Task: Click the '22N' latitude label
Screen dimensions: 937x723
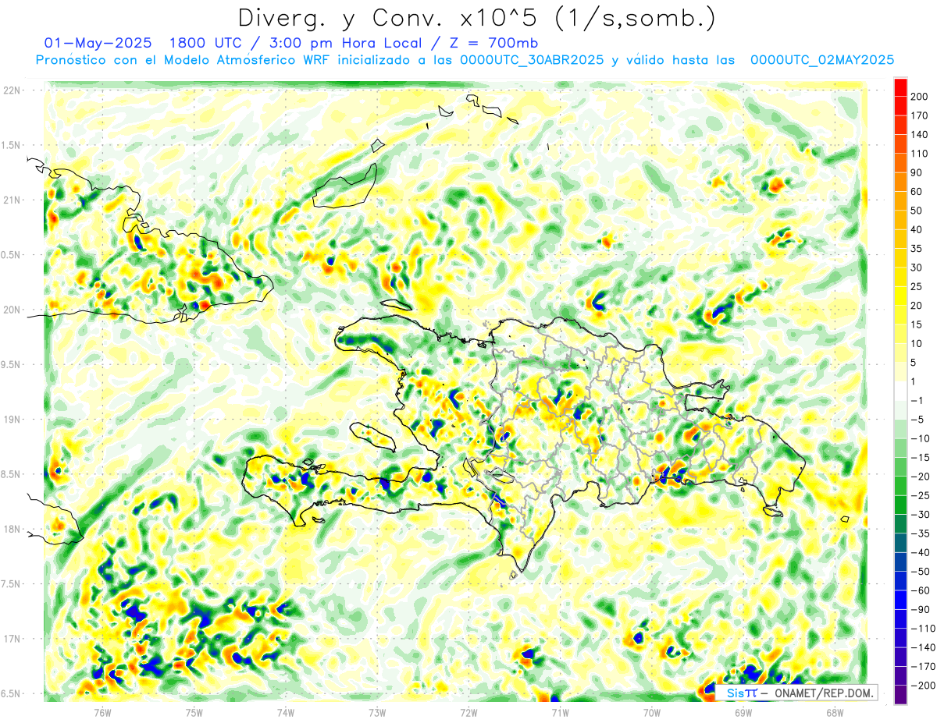Action: [12, 90]
